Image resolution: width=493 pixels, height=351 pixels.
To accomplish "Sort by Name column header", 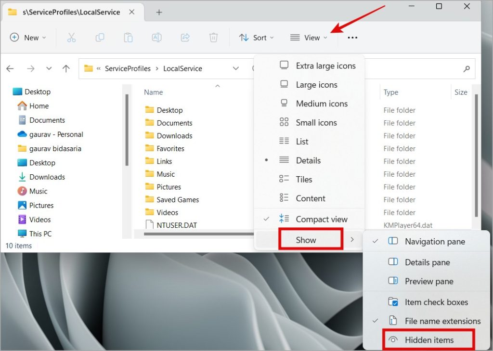I will click(x=154, y=92).
